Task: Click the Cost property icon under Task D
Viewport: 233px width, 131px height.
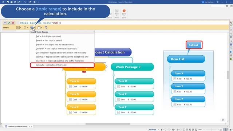Action: coord(119,87)
